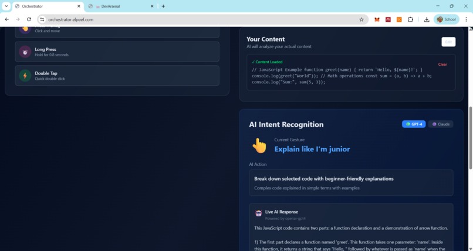Clear the loaded content
Screen dimensions: 473x251
(442, 64)
